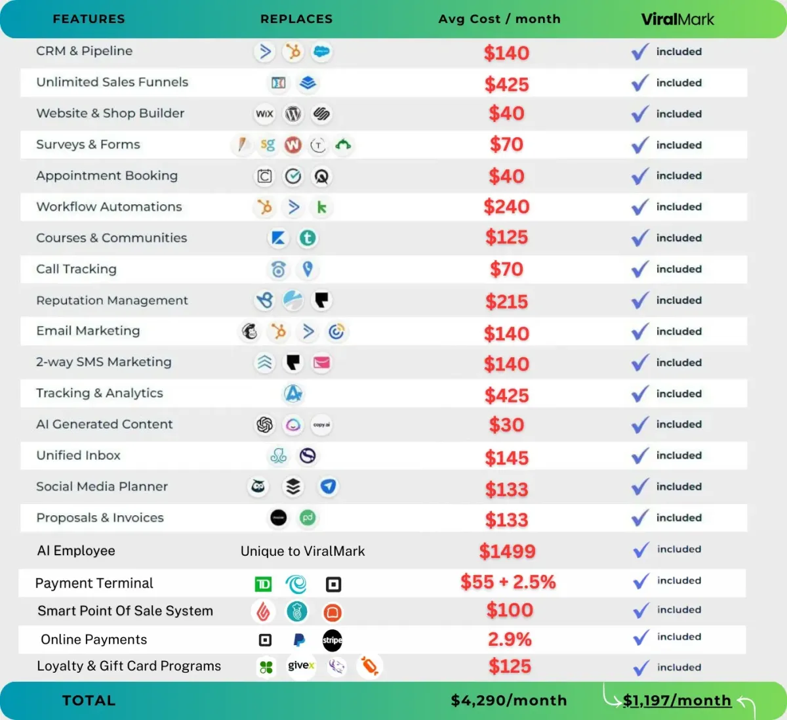Click the $1,197/month underlined total price
The height and width of the screenshot is (720, 787).
[x=677, y=701]
